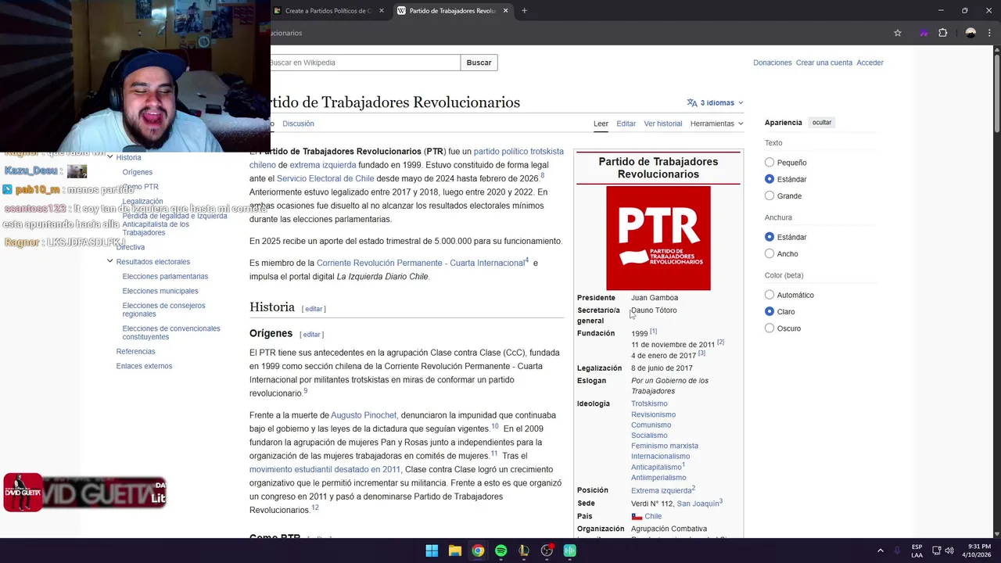
Task: Open the Crear una cuenta link
Action: (824, 63)
